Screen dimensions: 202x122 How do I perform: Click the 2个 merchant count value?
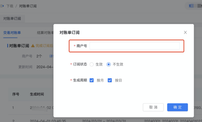(x=39, y=56)
